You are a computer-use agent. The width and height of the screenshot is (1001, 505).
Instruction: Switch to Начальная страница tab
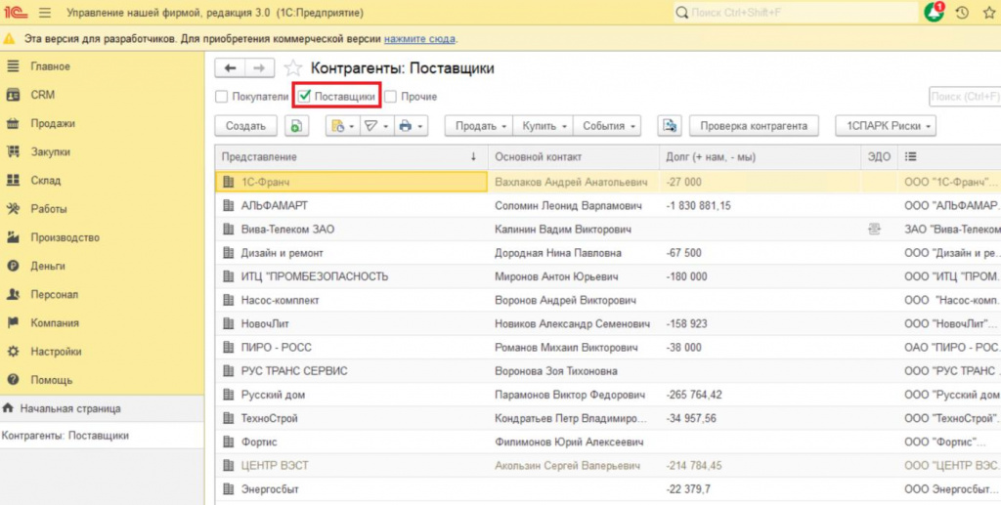click(x=102, y=408)
